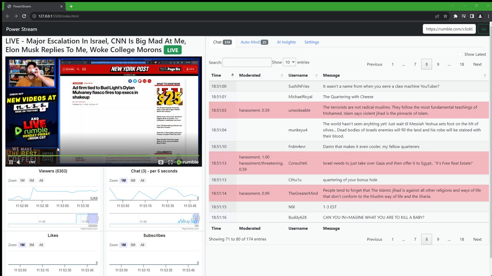Set Viewers chart zoom to All

tap(41, 181)
